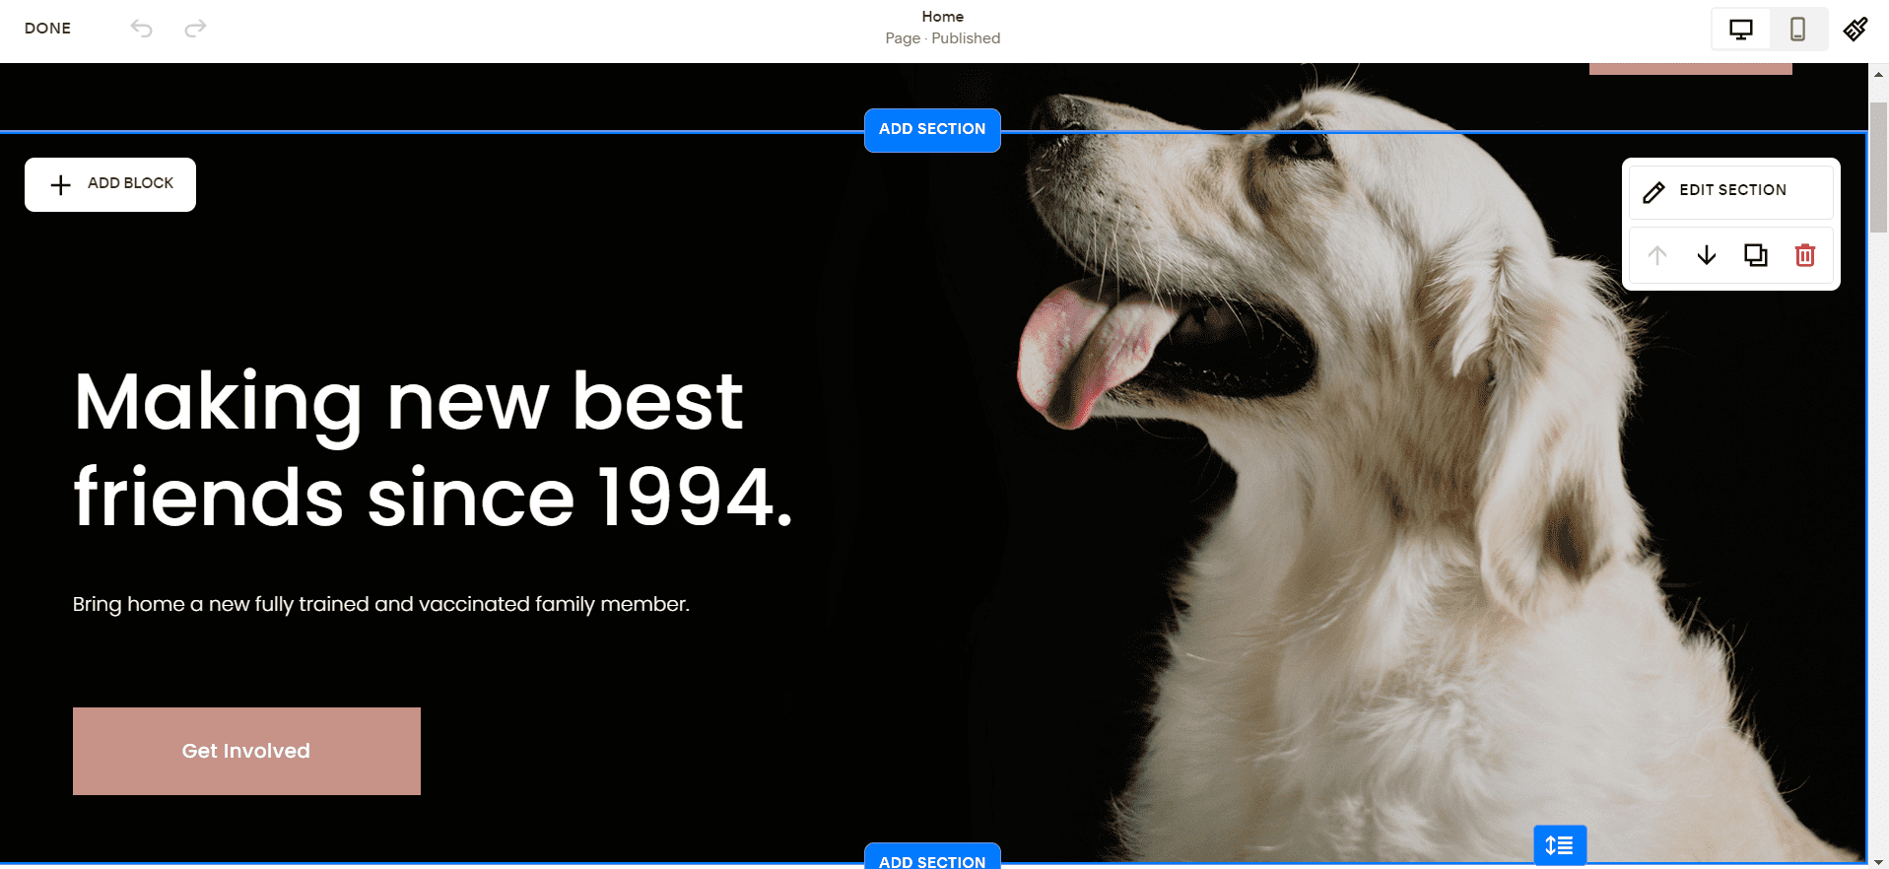Click the Done button
Image resolution: width=1889 pixels, height=869 pixels.
(47, 29)
